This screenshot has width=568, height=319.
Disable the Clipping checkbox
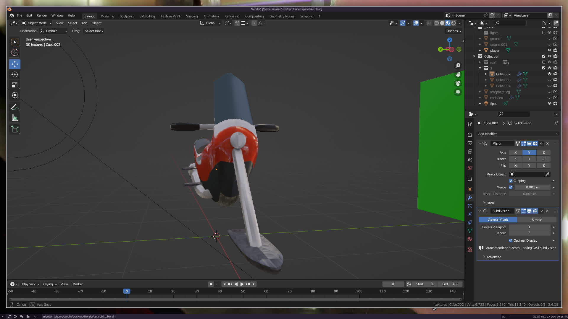[511, 181]
